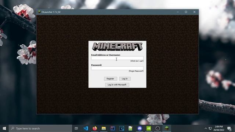Click the OLauncher grass block title icon
The width and height of the screenshot is (235, 132).
(x=39, y=12)
